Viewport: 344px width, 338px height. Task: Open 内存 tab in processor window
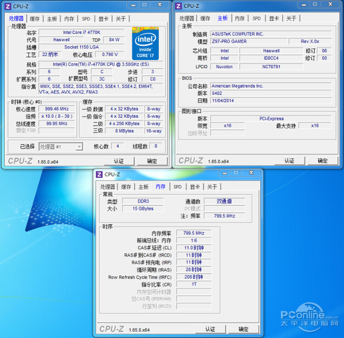point(69,19)
